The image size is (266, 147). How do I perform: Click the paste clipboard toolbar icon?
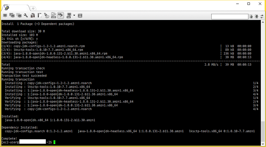click(40, 15)
